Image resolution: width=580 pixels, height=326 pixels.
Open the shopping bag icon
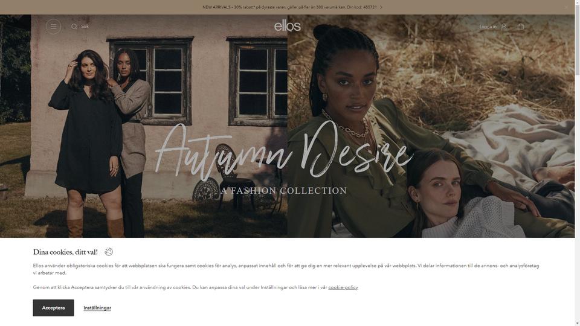click(521, 27)
